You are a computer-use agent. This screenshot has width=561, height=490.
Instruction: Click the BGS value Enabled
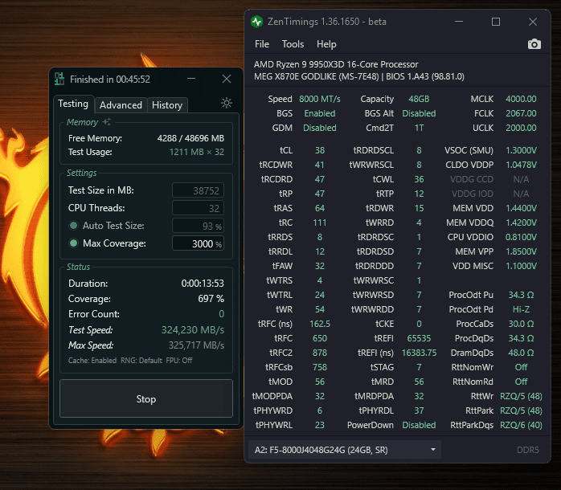[x=320, y=113]
